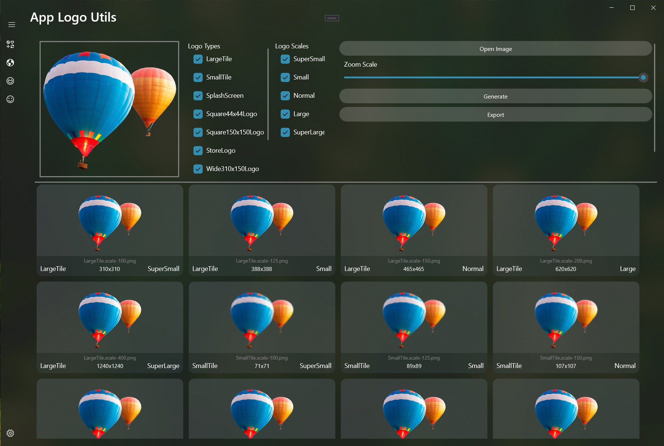
Task: Click the "89x89" size text
Action: point(414,366)
